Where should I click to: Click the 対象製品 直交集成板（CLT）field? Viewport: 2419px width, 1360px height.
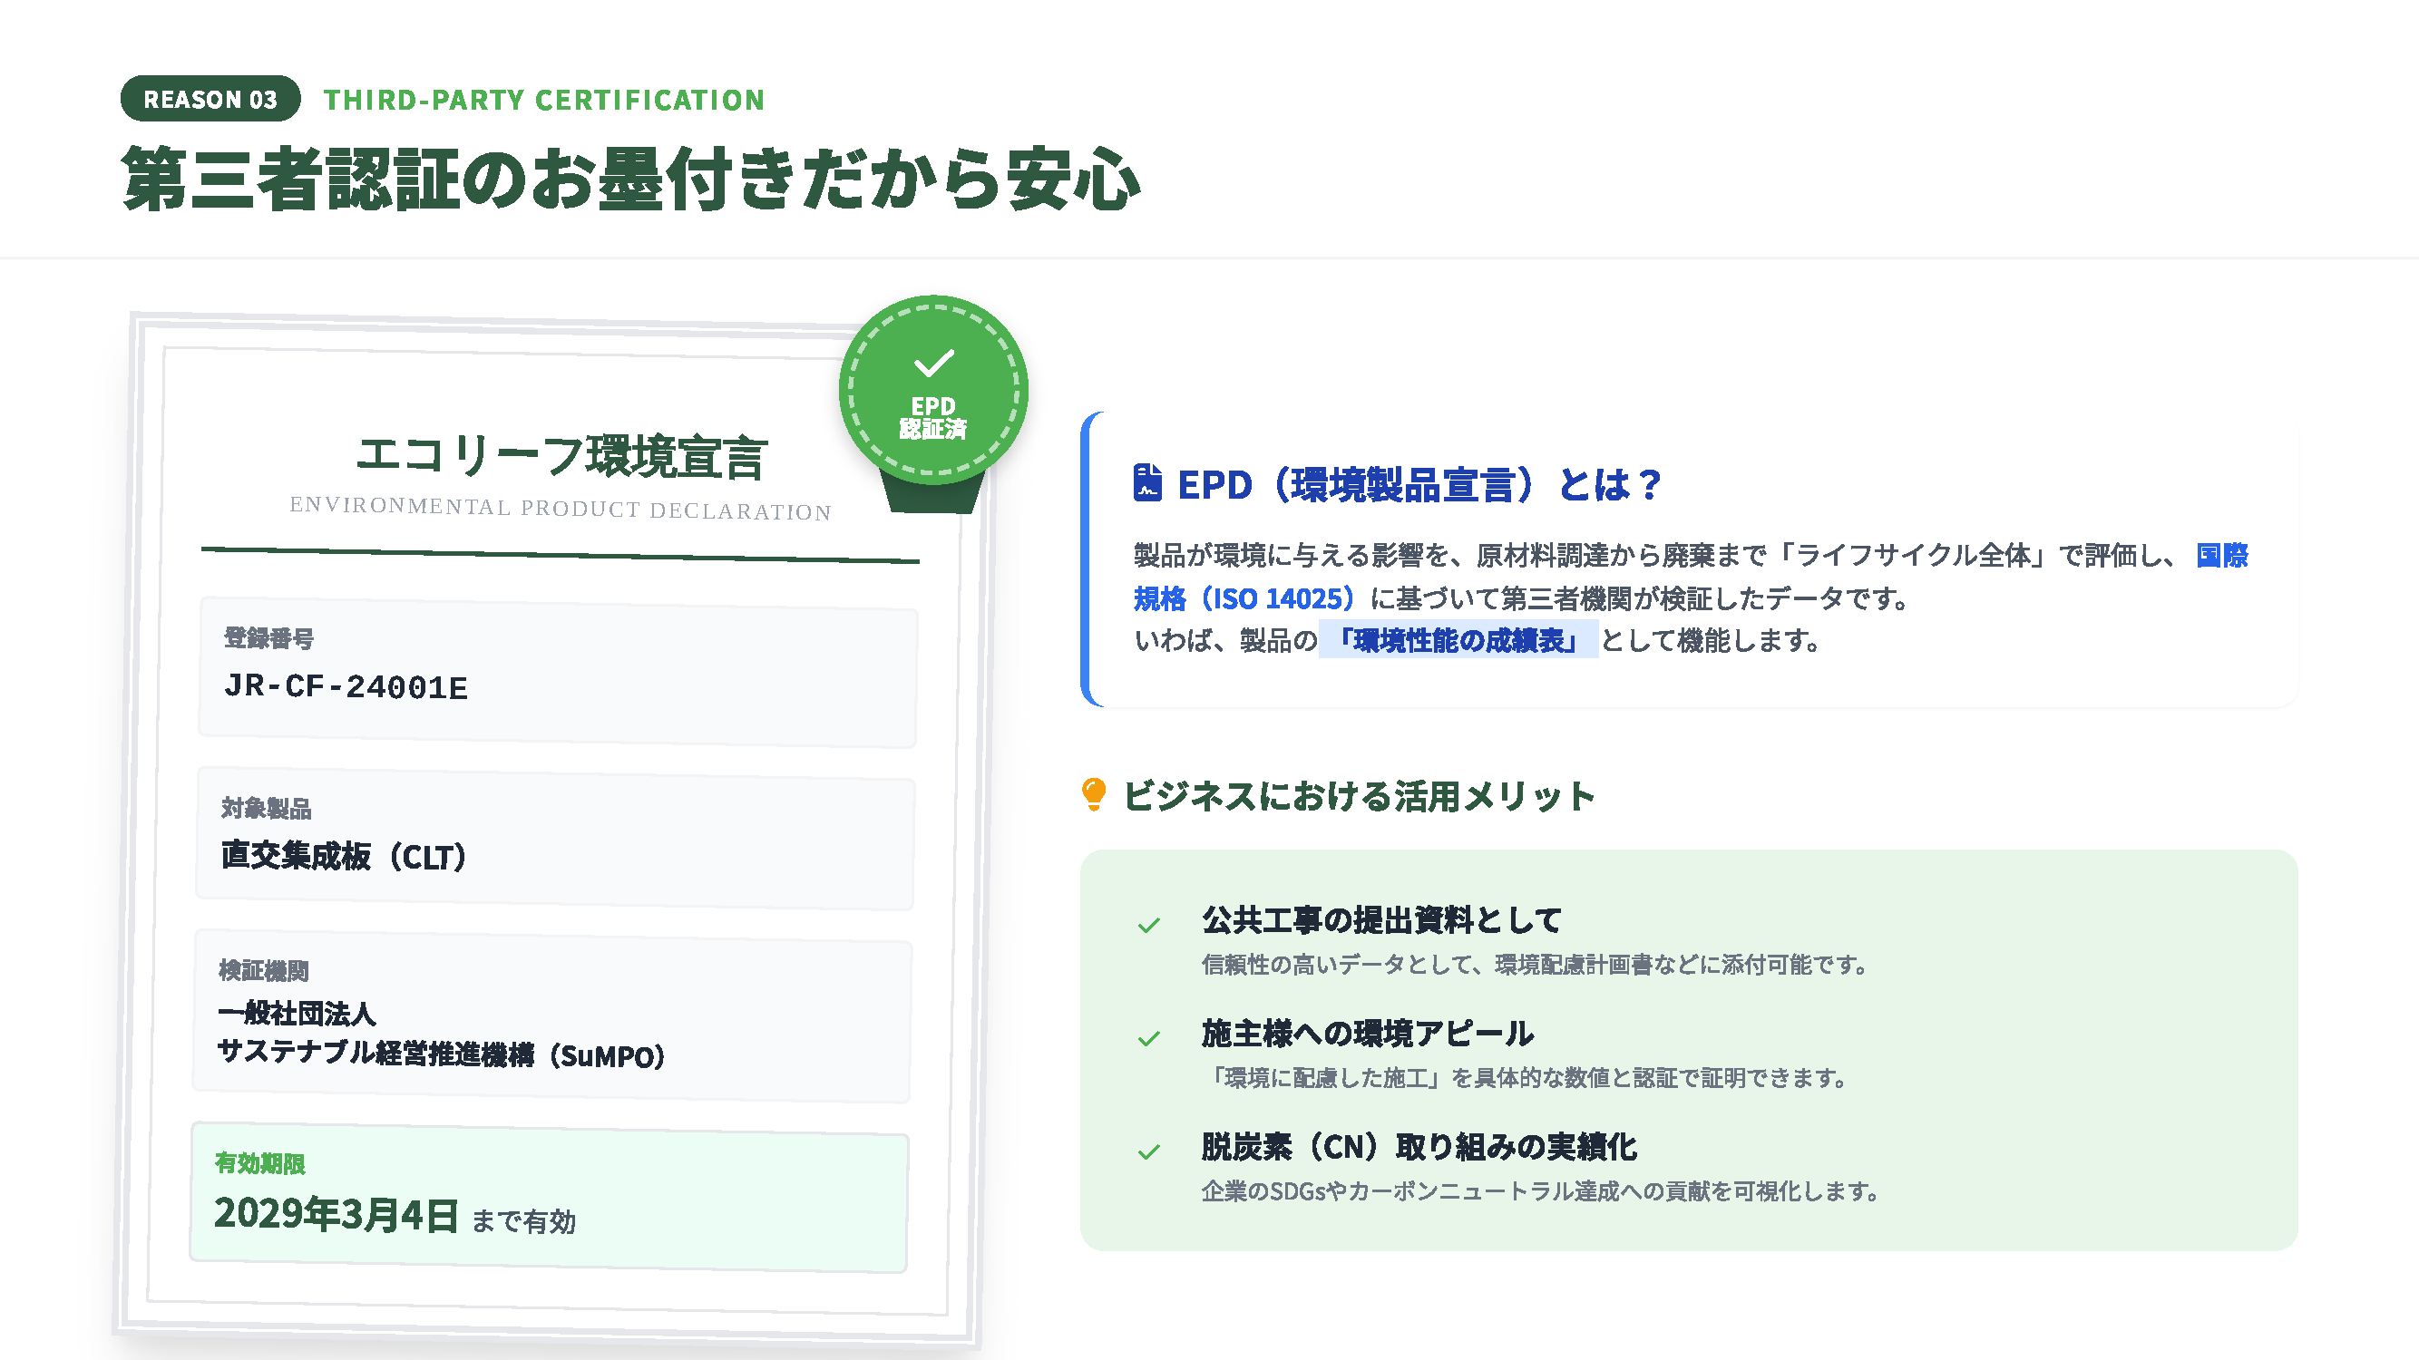pos(554,838)
